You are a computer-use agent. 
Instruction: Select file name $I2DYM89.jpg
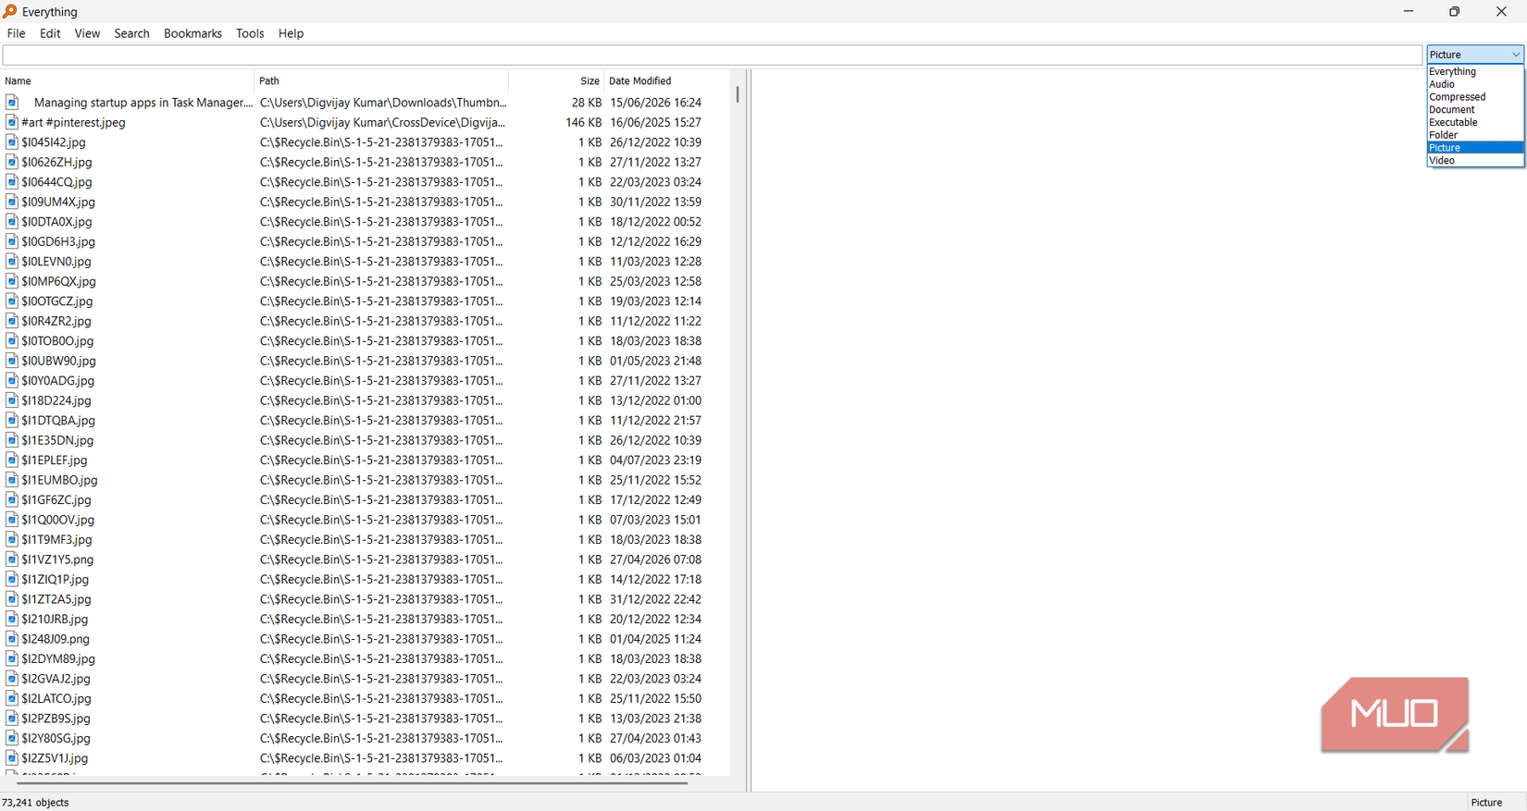pos(58,659)
